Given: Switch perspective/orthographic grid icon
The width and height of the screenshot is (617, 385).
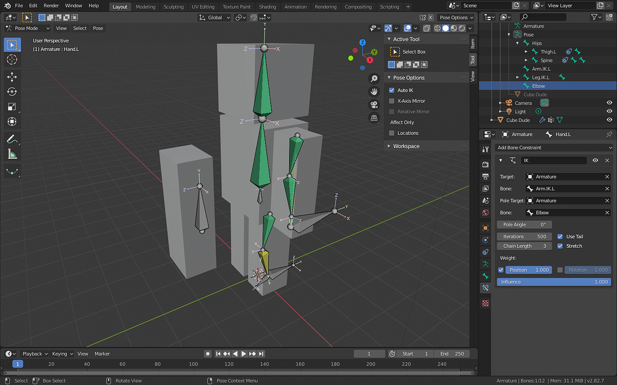Looking at the screenshot, I should (374, 117).
